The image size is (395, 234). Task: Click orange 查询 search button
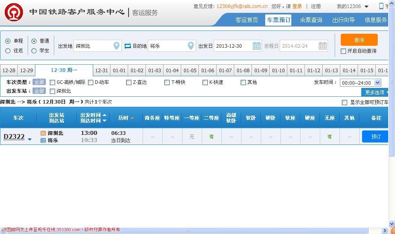(359, 40)
